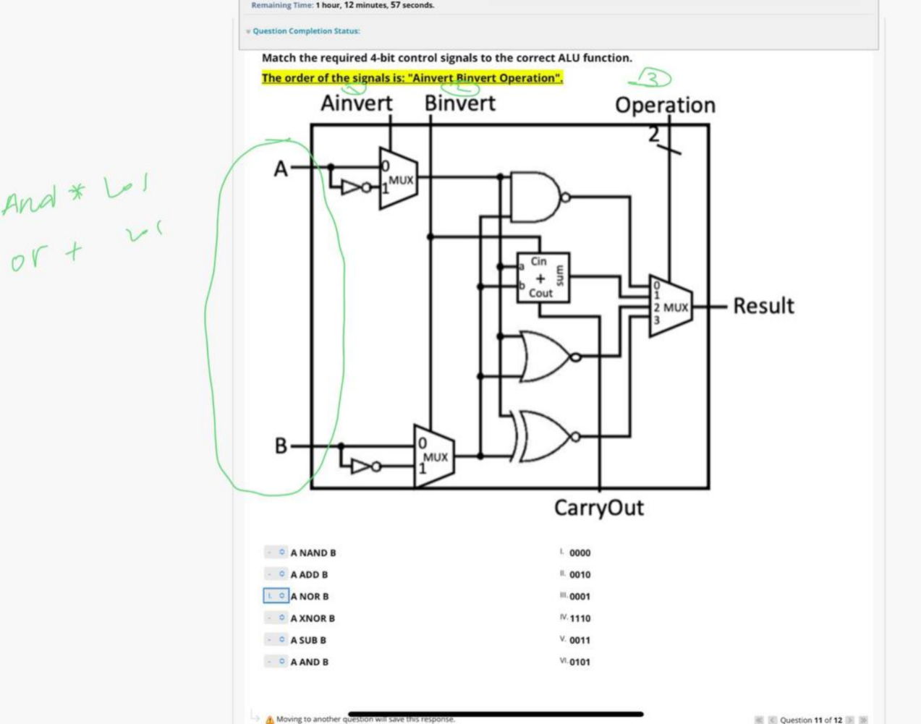Click the chevron before Question Completion Status
This screenshot has width=921, height=724.
[x=247, y=31]
